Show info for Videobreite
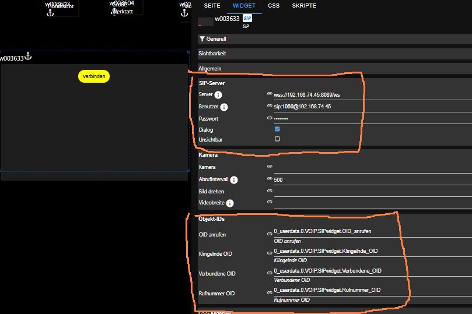 [x=230, y=203]
